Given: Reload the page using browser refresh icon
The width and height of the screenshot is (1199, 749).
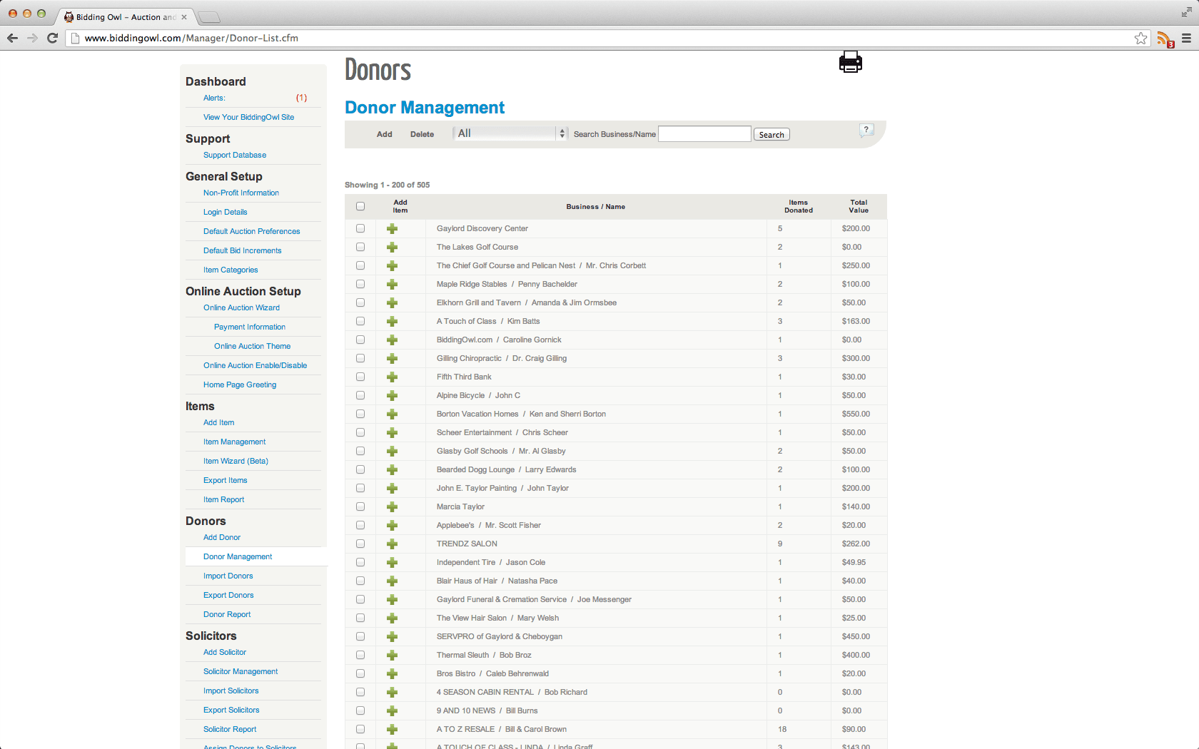Looking at the screenshot, I should 52,39.
